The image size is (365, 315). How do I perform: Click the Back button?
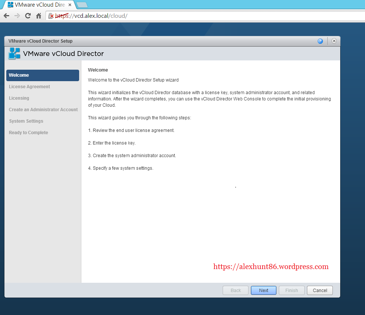click(x=236, y=290)
